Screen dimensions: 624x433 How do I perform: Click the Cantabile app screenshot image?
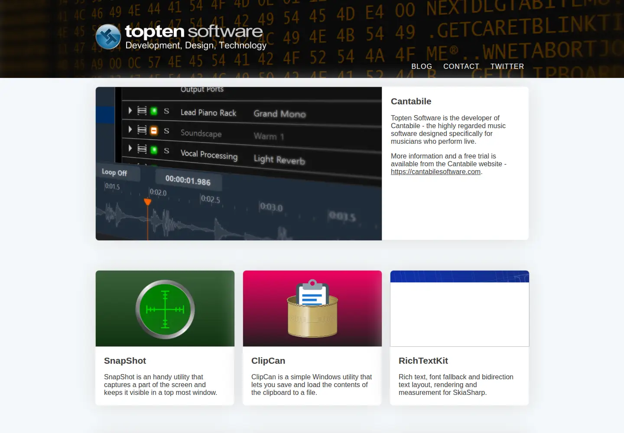click(x=239, y=164)
